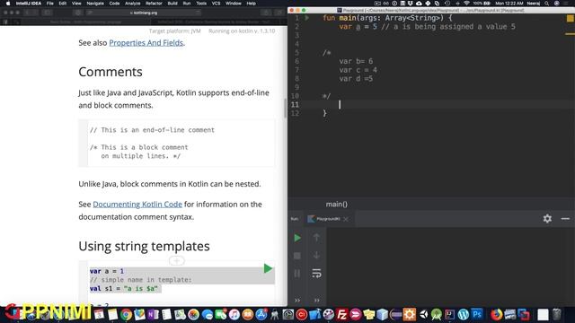The width and height of the screenshot is (575, 323).
Task: Open the Documenting Kotlin Code link
Action: coord(137,205)
